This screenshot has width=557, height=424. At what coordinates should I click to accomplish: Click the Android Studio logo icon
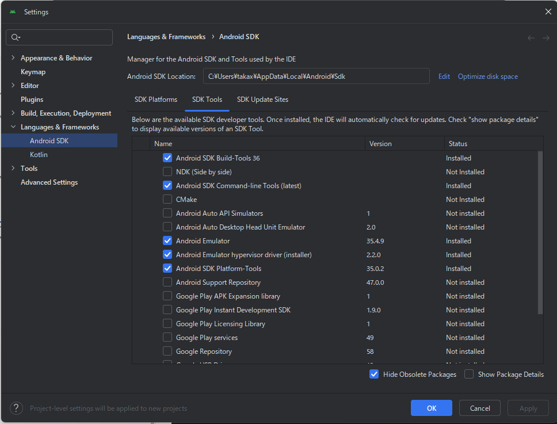[x=13, y=12]
